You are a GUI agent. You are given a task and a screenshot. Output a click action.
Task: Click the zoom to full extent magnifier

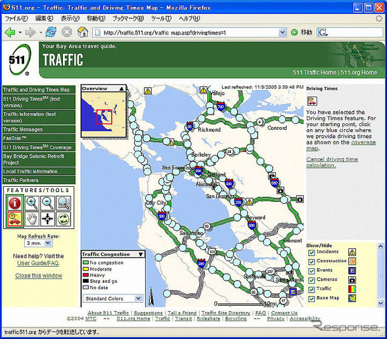pyautogui.click(x=63, y=203)
